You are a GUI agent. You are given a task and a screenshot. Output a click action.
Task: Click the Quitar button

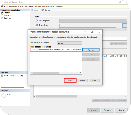tap(91, 55)
